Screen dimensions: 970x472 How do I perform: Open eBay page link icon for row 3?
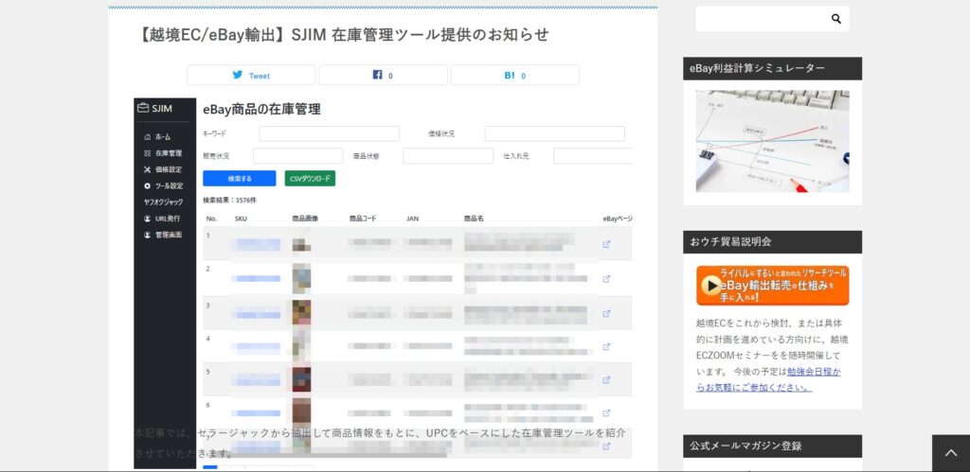pos(606,313)
